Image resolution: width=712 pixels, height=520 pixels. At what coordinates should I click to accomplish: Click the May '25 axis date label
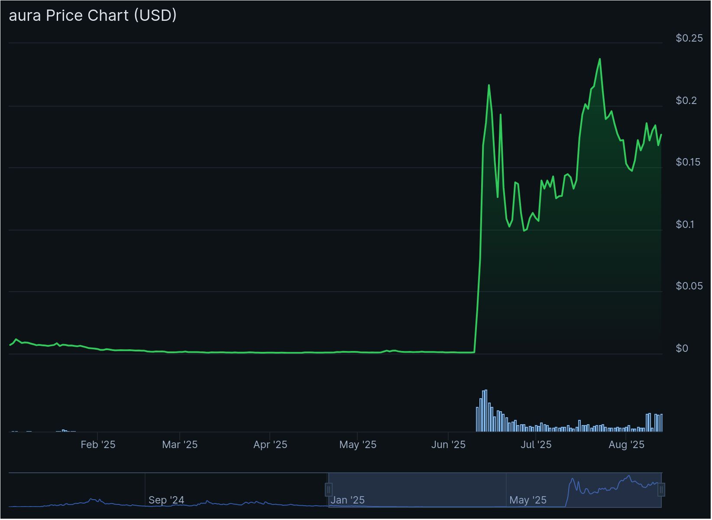[358, 445]
